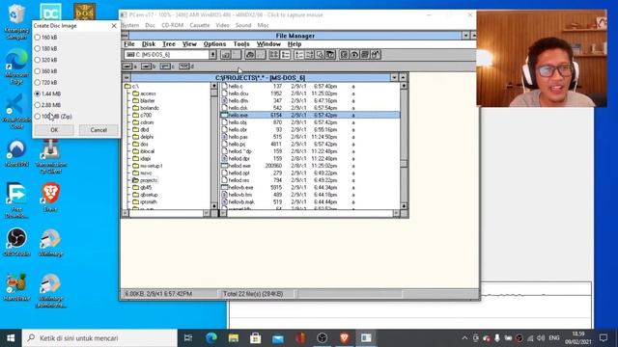Open Handbrake desktop shortcut

(16, 287)
